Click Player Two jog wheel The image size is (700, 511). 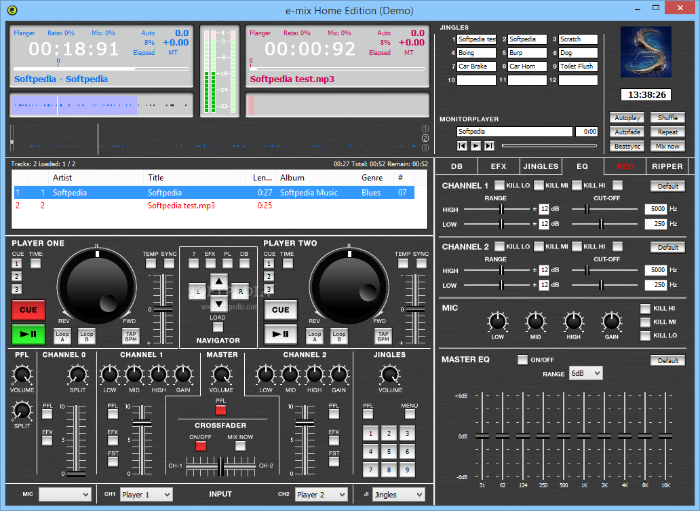click(x=349, y=286)
